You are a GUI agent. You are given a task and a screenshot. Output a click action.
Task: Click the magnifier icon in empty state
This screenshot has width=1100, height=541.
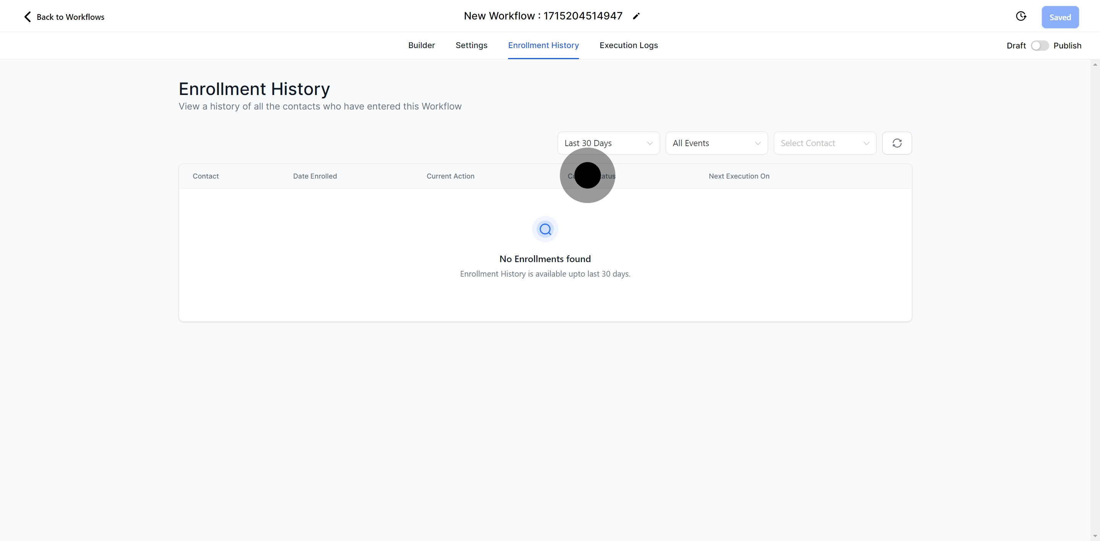pos(545,229)
